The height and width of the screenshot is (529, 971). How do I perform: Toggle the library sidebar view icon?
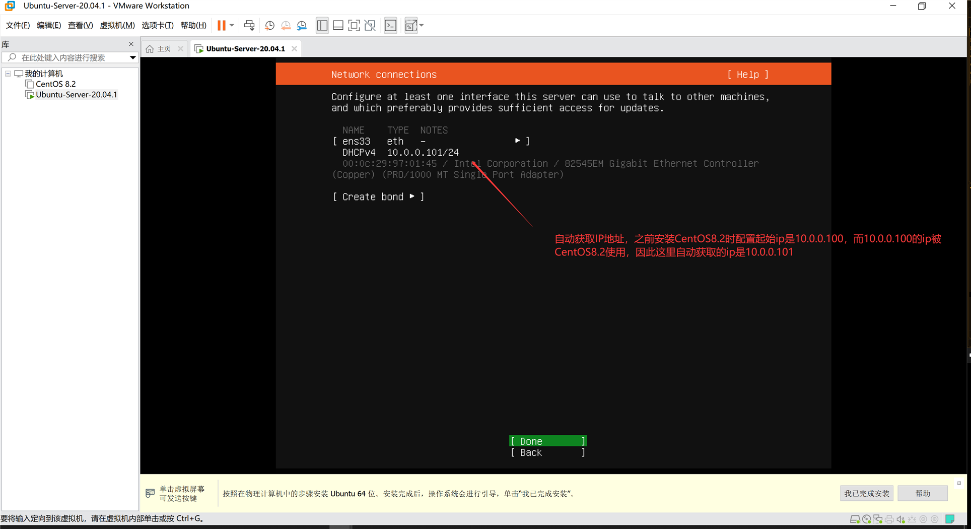pyautogui.click(x=322, y=25)
